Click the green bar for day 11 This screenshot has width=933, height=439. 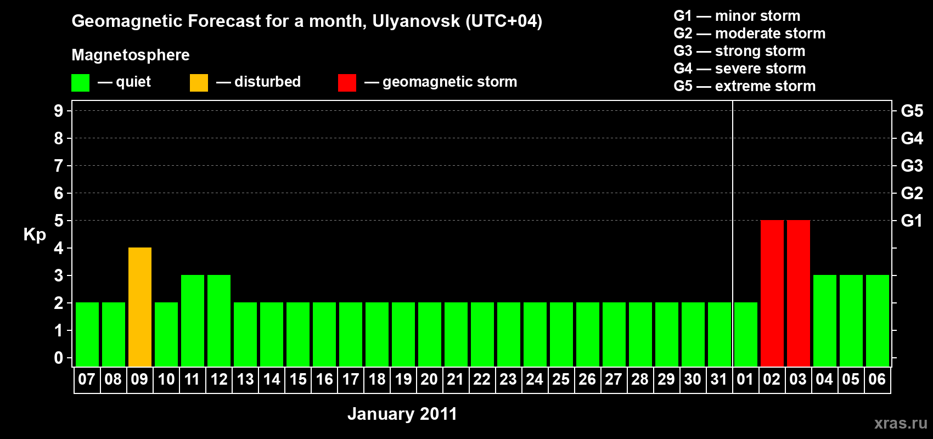193,320
